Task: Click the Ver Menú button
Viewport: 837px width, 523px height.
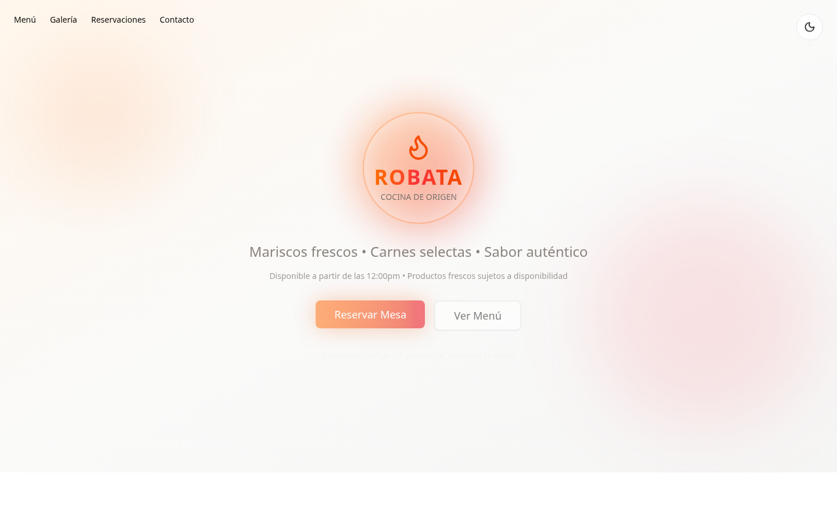Action: coord(478,316)
